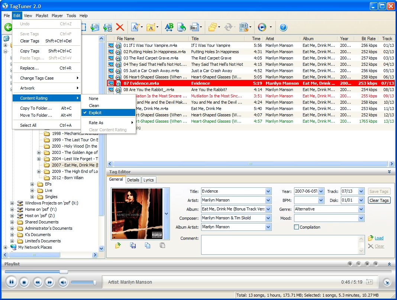
Task: Save the album artwork with floppy disk icon
Action: [x=133, y=245]
